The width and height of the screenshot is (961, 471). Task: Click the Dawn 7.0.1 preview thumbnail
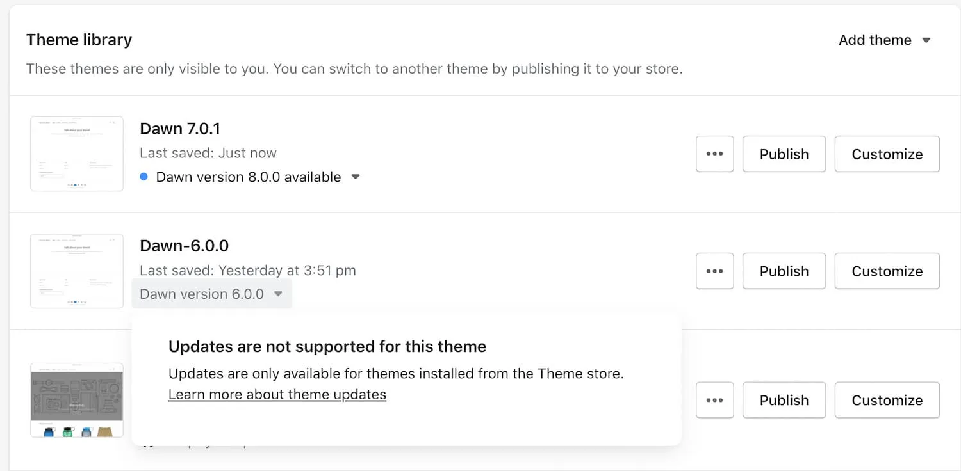point(77,154)
